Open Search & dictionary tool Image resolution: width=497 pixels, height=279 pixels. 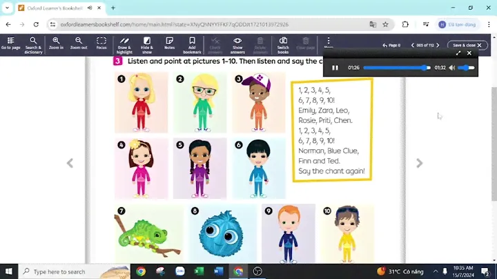coord(33,44)
